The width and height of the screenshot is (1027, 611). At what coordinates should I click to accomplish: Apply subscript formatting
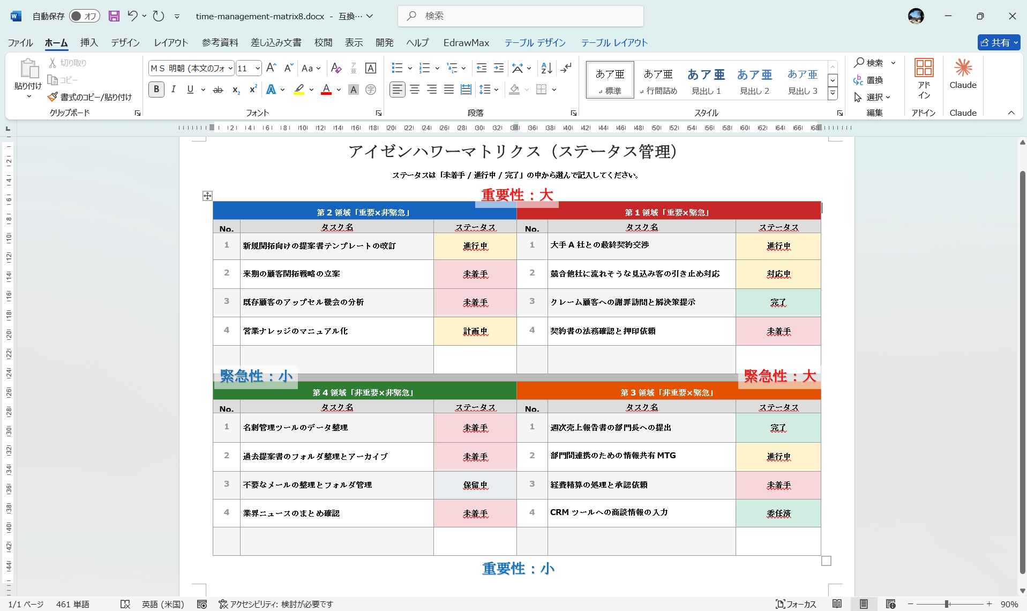coord(236,90)
